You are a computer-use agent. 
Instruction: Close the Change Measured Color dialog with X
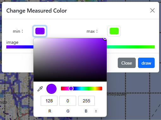pyautogui.click(x=152, y=10)
